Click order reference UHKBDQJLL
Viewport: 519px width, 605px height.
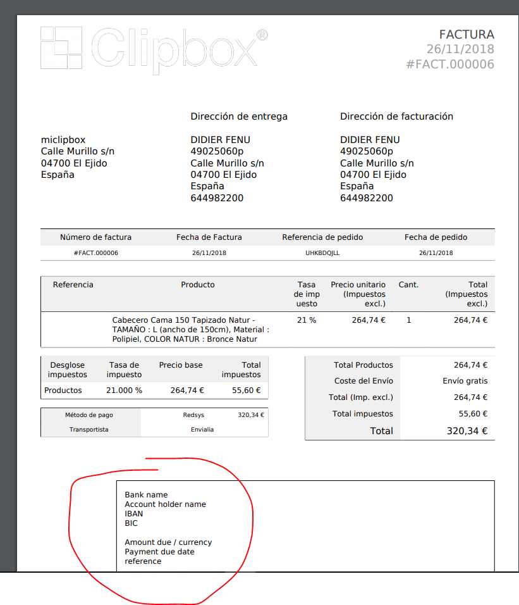click(x=322, y=253)
